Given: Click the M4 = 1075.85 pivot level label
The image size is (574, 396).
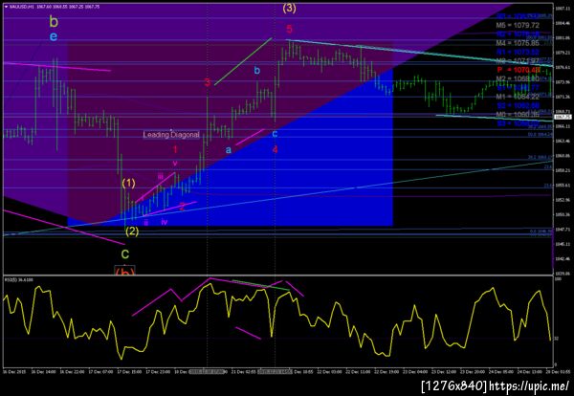Looking at the screenshot, I should tap(518, 43).
